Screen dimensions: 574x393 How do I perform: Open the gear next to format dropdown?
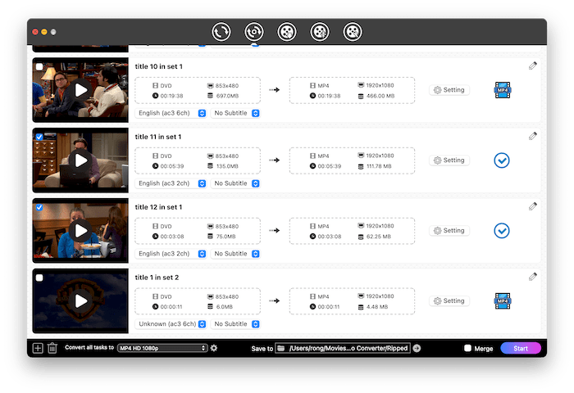[214, 348]
